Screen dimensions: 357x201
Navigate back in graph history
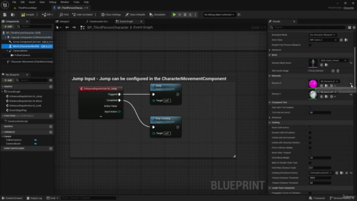pyautogui.click(x=67, y=27)
